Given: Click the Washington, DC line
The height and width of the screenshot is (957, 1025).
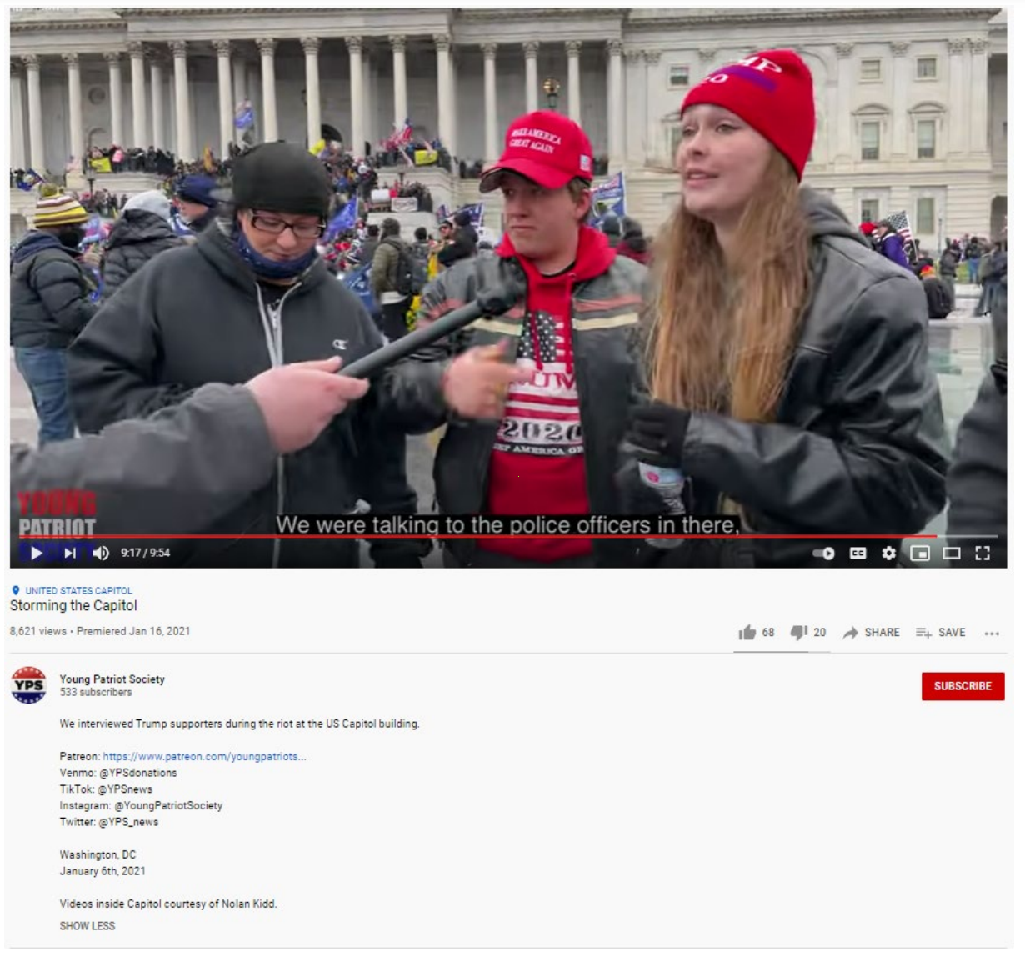Looking at the screenshot, I should (97, 855).
